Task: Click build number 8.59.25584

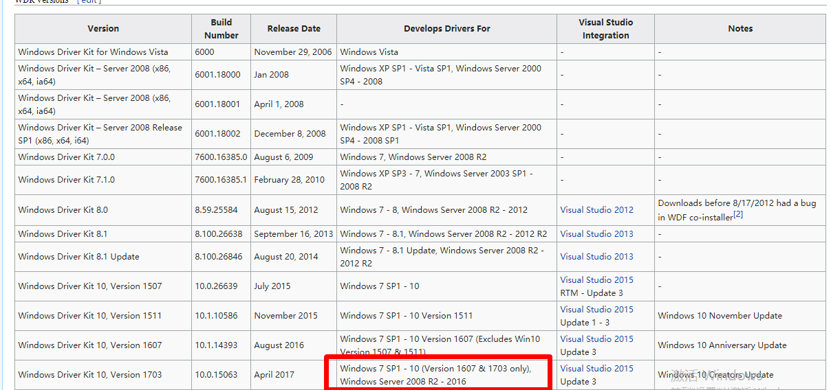Action: pyautogui.click(x=216, y=210)
